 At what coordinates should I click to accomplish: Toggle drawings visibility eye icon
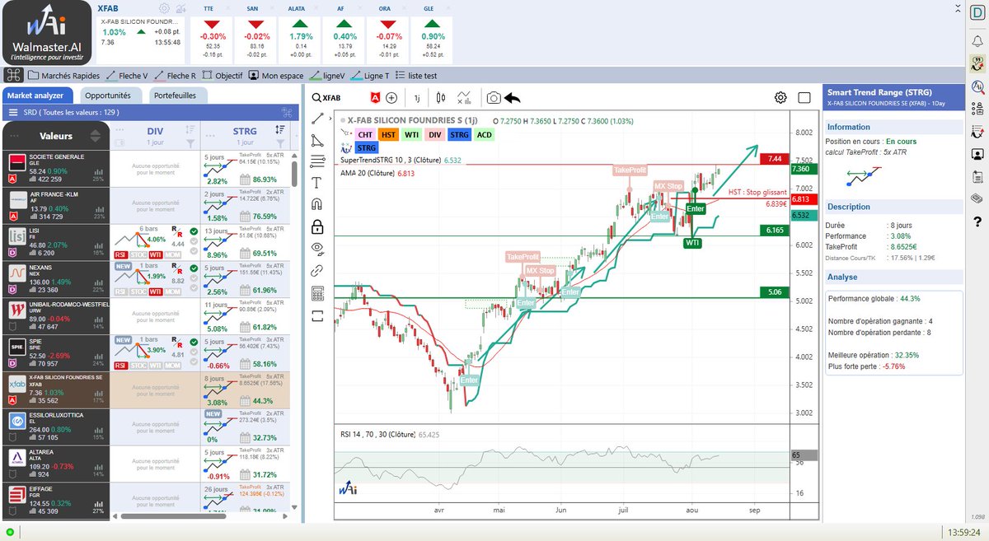pyautogui.click(x=318, y=248)
